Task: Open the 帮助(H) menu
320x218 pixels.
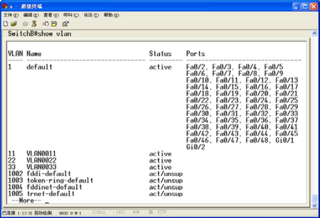Action: point(111,15)
